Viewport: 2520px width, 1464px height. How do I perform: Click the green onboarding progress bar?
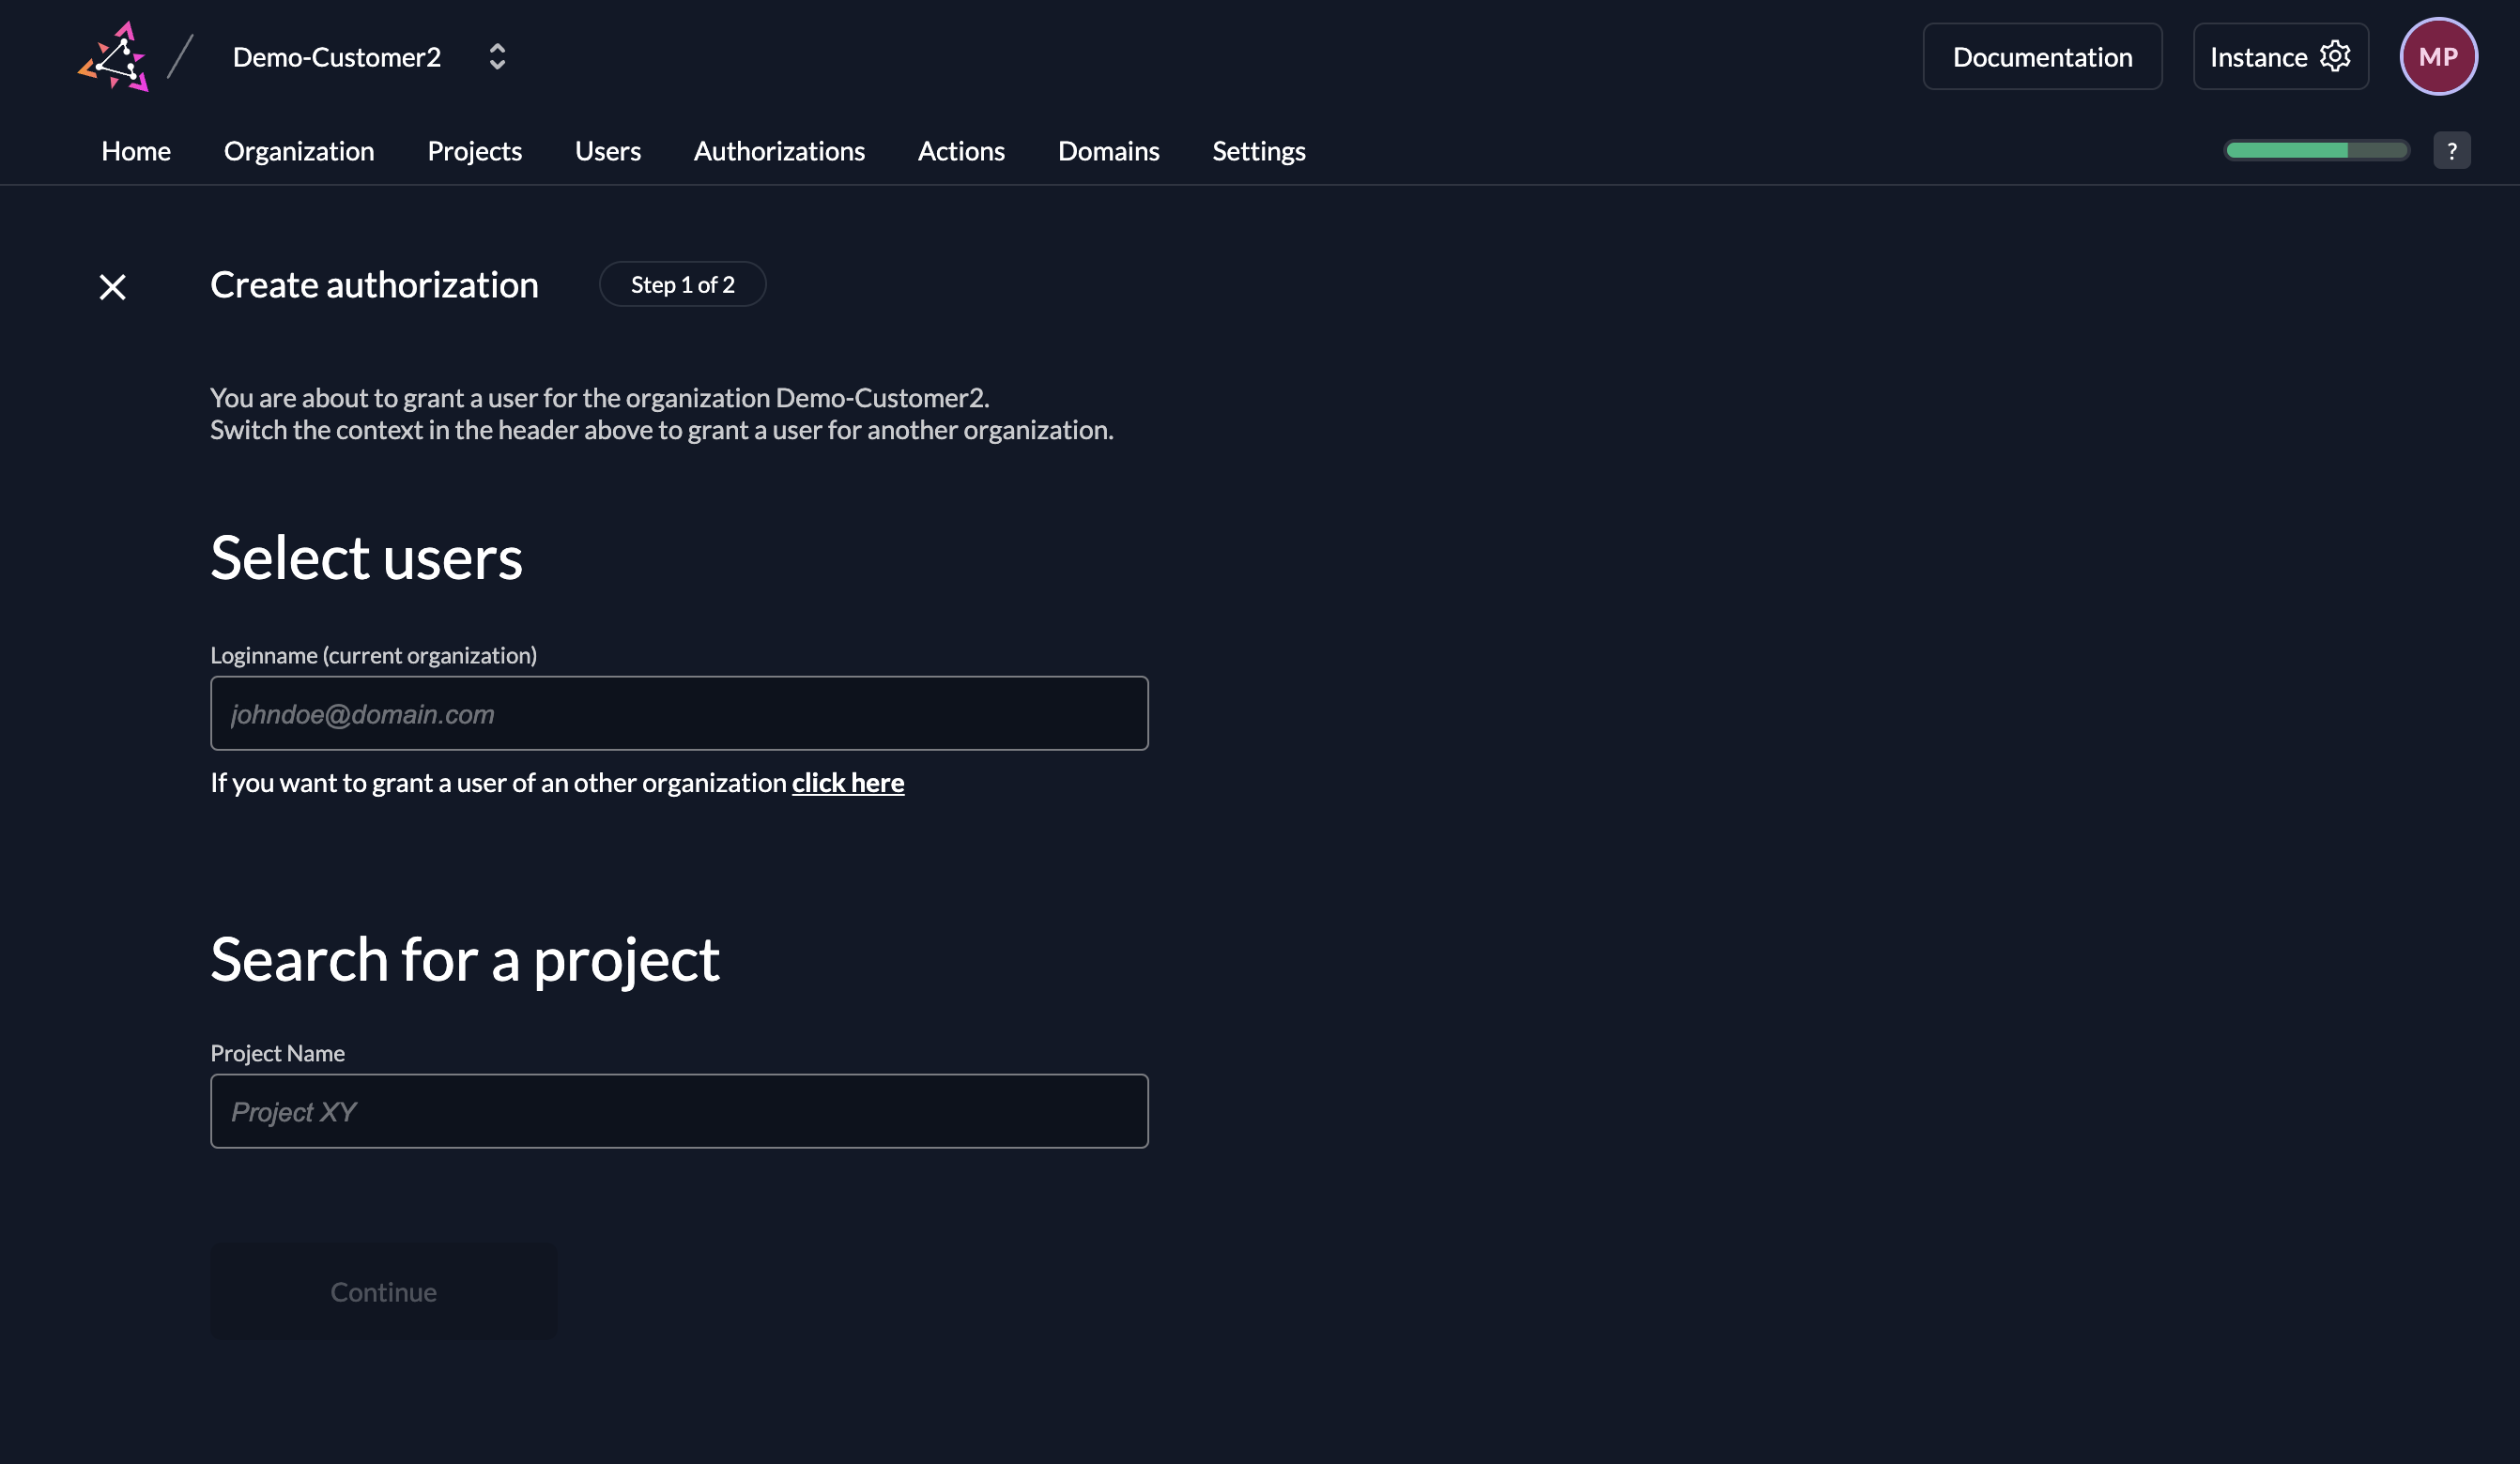tap(2315, 151)
